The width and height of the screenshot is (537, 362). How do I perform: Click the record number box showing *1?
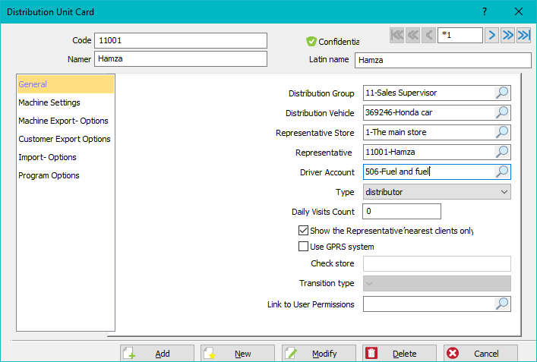[x=460, y=35]
